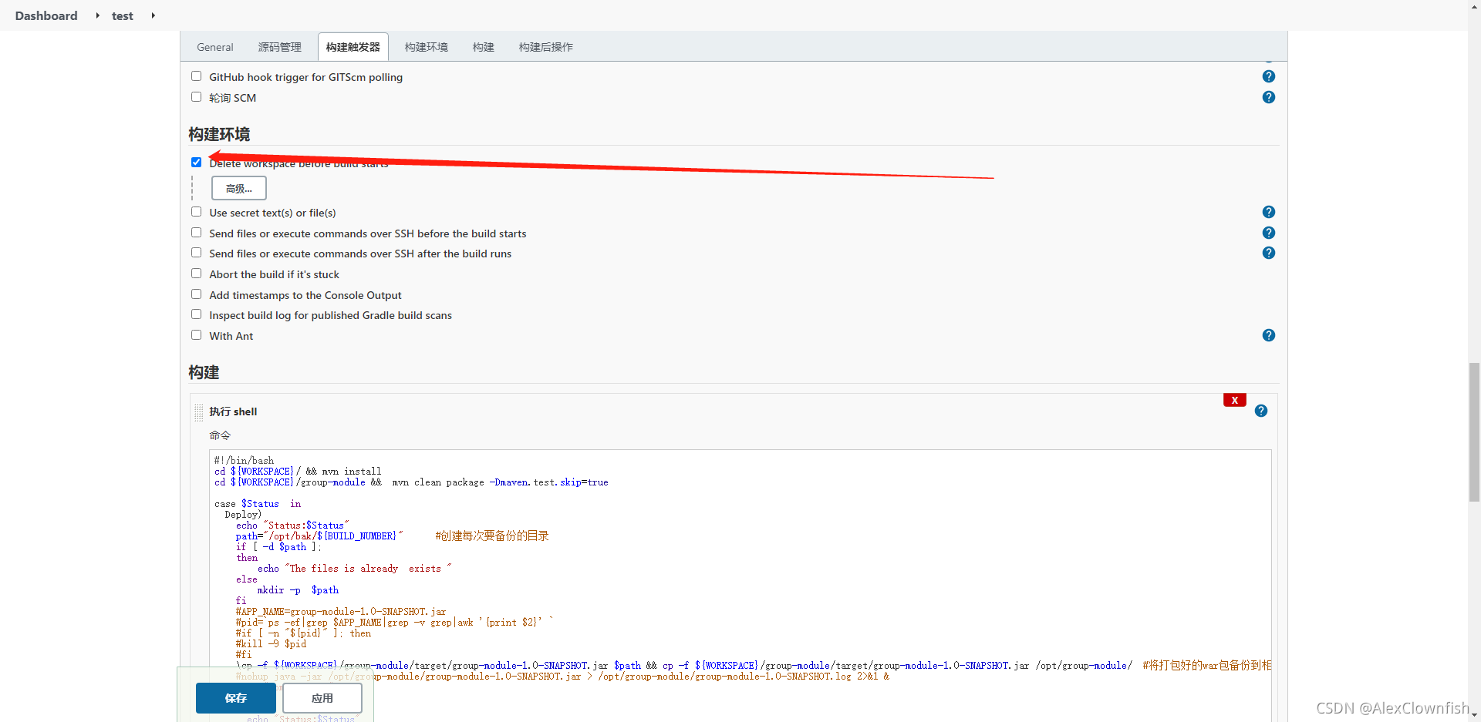Viewport: 1481px width, 722px height.
Task: Check Inspect build log for Gradle build scans
Action: [196, 314]
